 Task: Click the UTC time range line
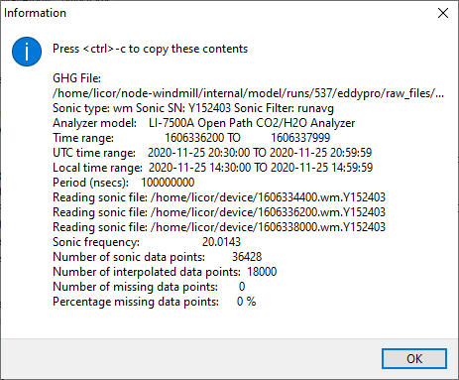[x=212, y=153]
